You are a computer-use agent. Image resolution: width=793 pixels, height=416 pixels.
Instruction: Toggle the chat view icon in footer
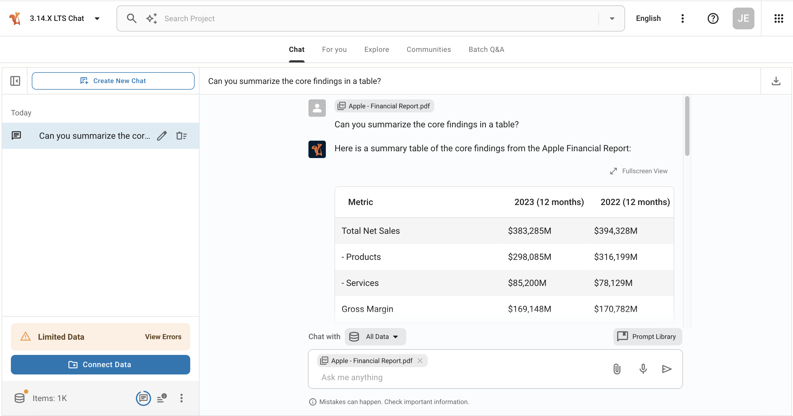click(143, 398)
